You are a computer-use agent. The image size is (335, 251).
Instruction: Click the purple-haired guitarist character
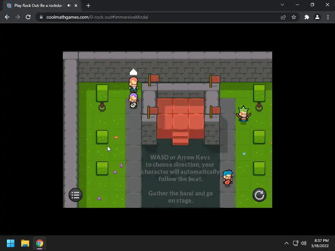pos(134,100)
